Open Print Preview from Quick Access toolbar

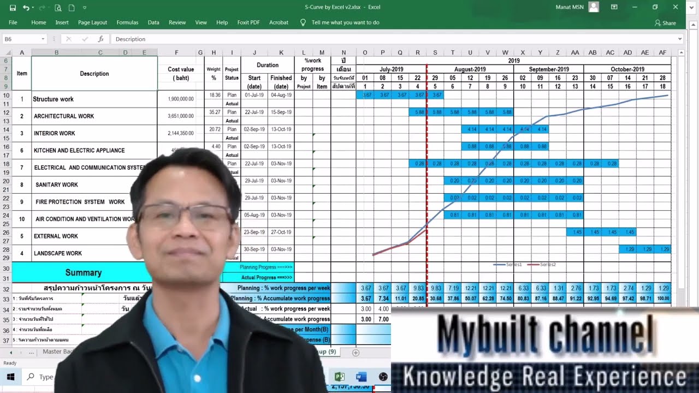pyautogui.click(x=58, y=8)
